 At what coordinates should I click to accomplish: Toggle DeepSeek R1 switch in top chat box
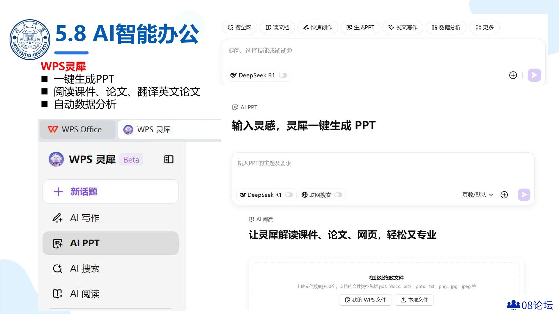tap(283, 75)
